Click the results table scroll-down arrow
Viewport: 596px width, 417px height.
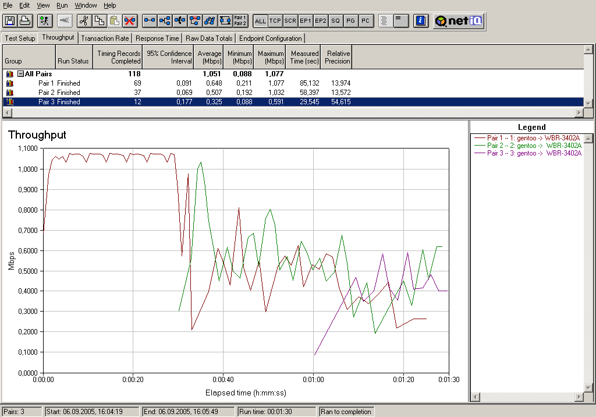tap(588, 103)
